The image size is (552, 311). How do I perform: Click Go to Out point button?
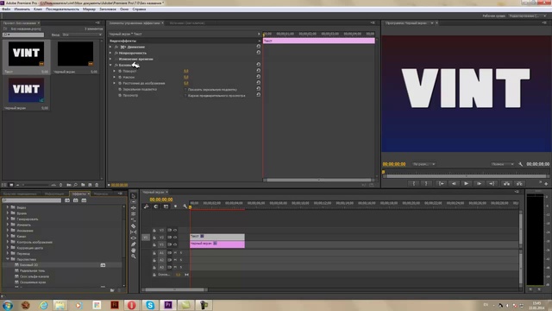[492, 183]
